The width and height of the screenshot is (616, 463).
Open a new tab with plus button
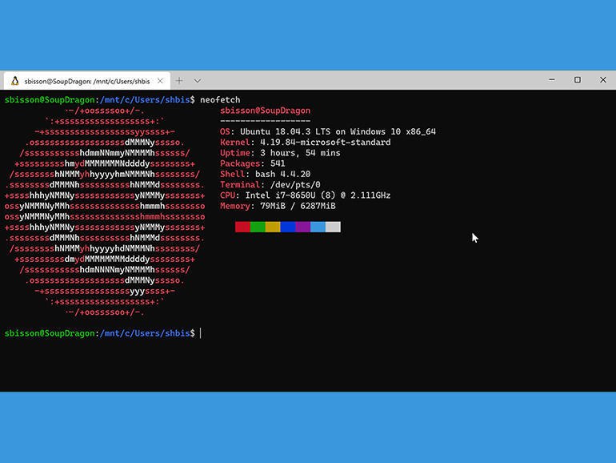(x=179, y=81)
